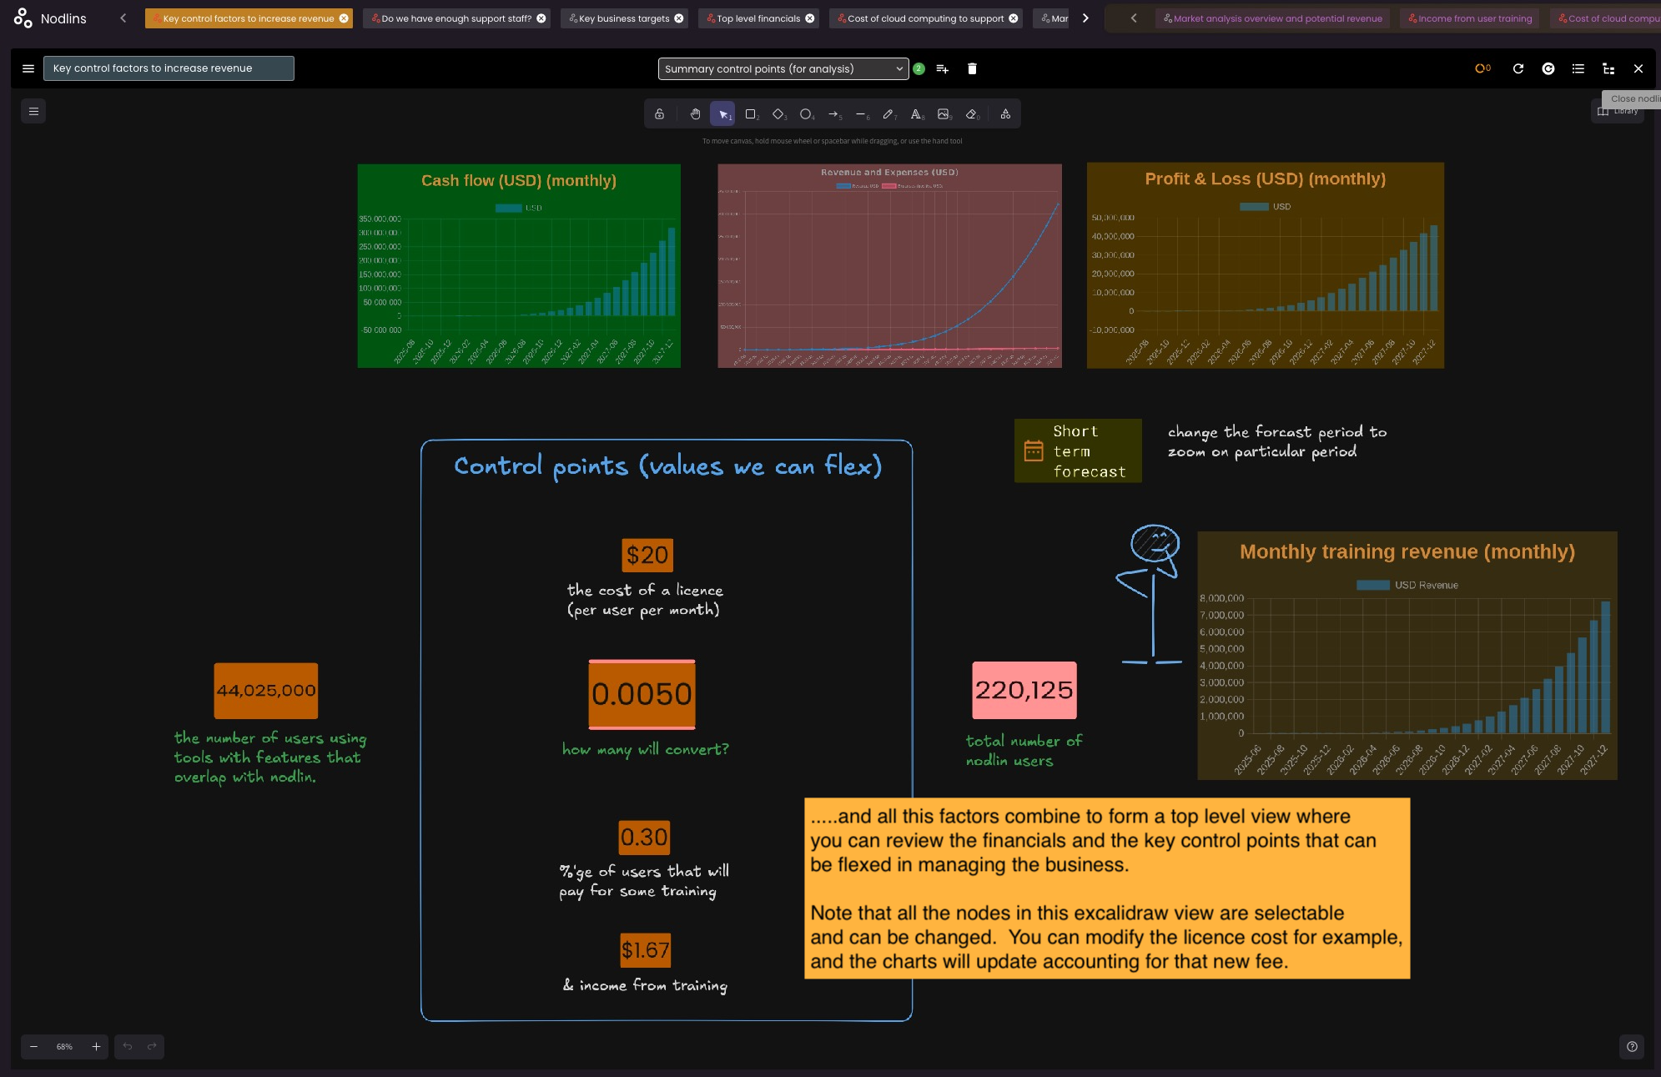The height and width of the screenshot is (1077, 1661).
Task: Switch to the Top level financials tab
Action: [758, 18]
